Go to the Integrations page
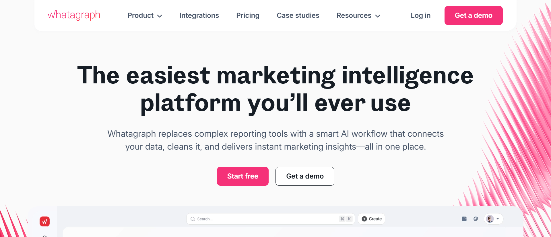The width and height of the screenshot is (551, 237). click(199, 15)
